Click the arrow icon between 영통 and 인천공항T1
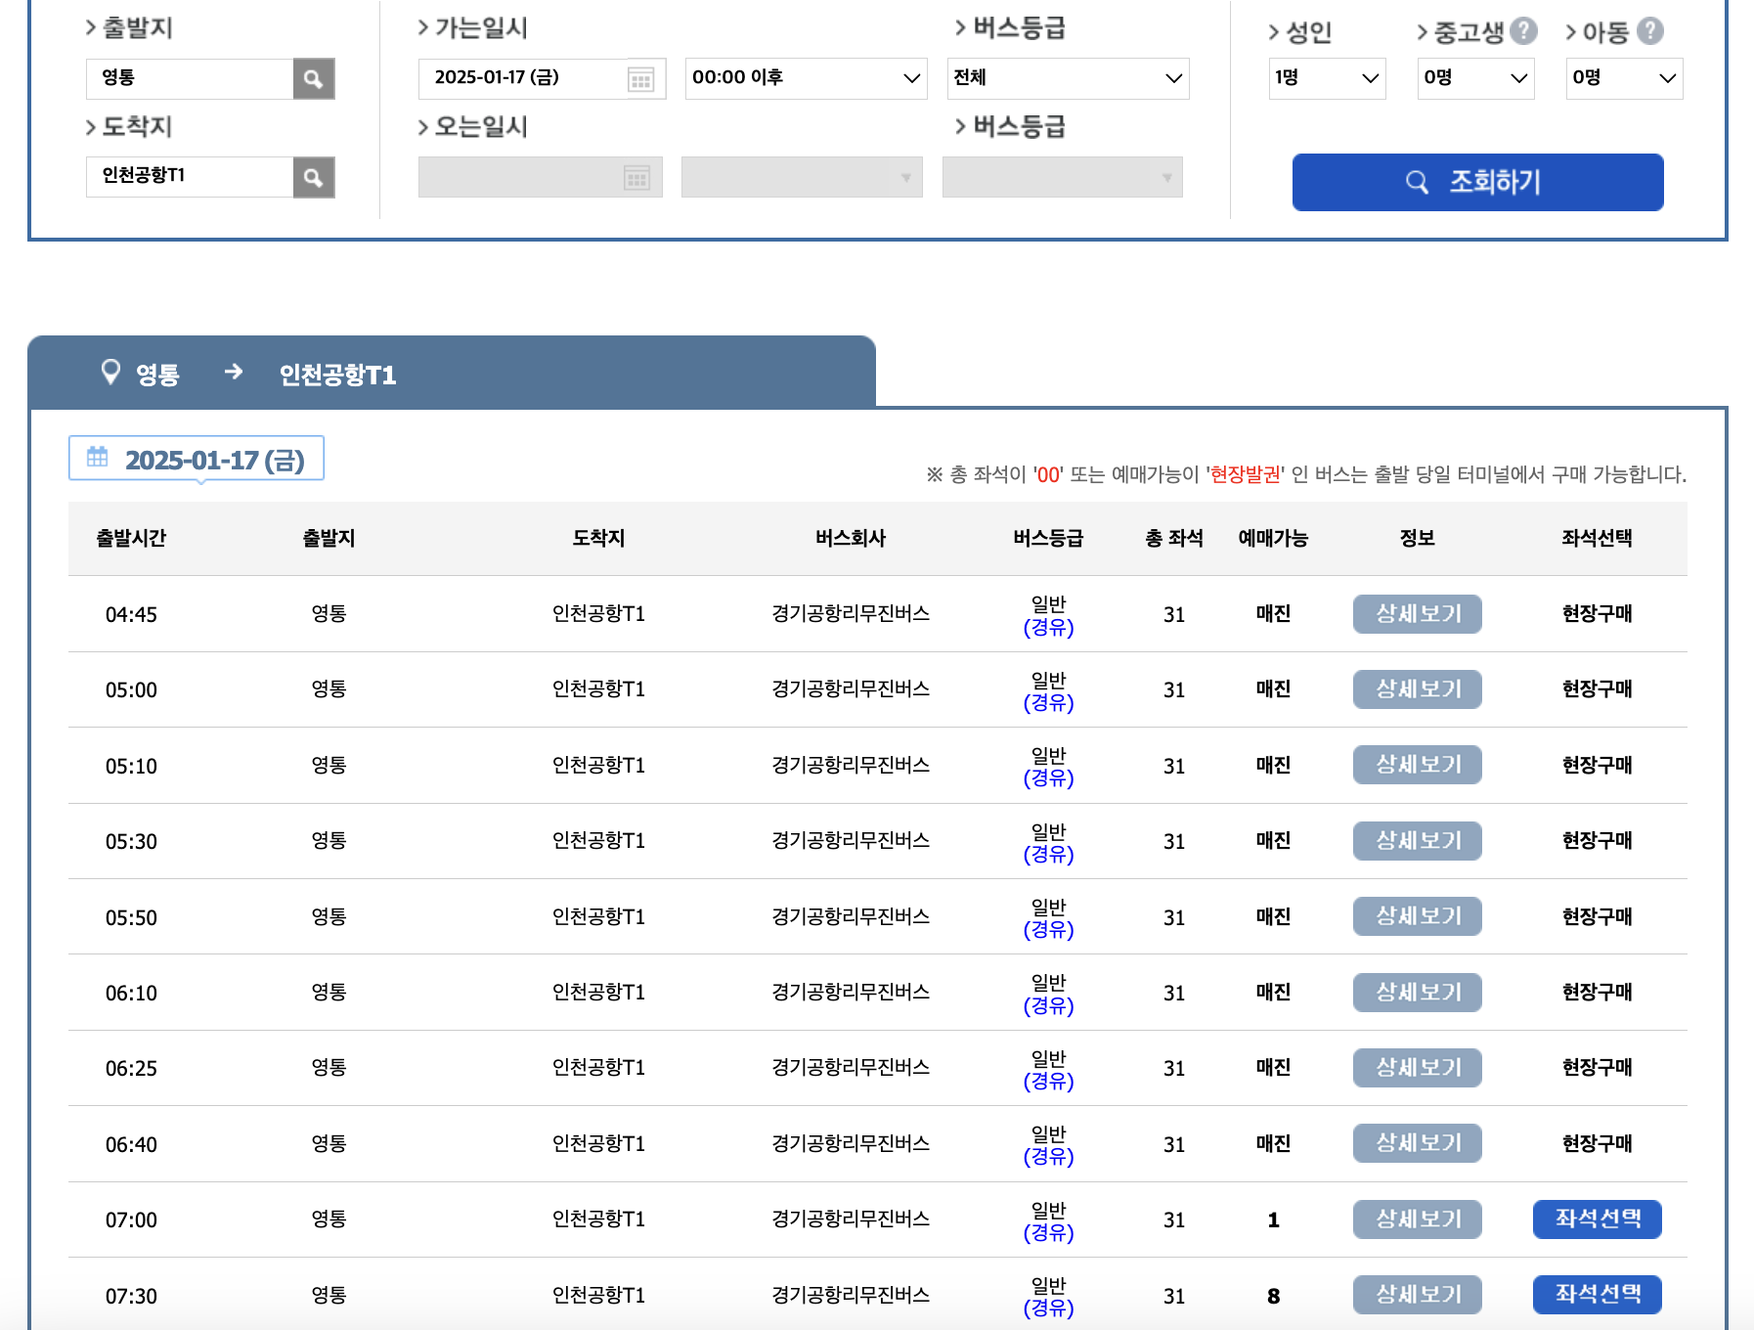 tap(234, 373)
